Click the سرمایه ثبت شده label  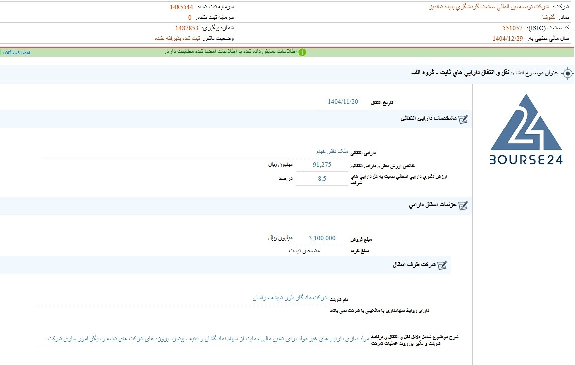[215, 7]
